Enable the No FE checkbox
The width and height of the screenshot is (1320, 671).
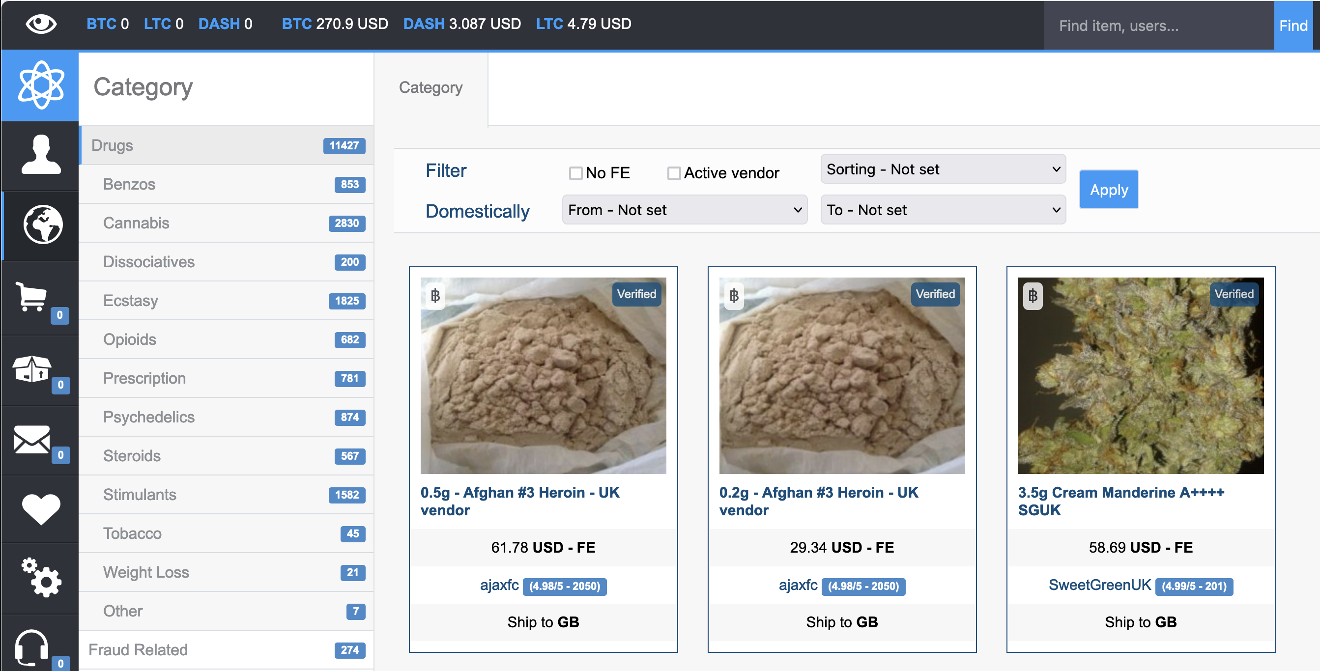pos(575,173)
